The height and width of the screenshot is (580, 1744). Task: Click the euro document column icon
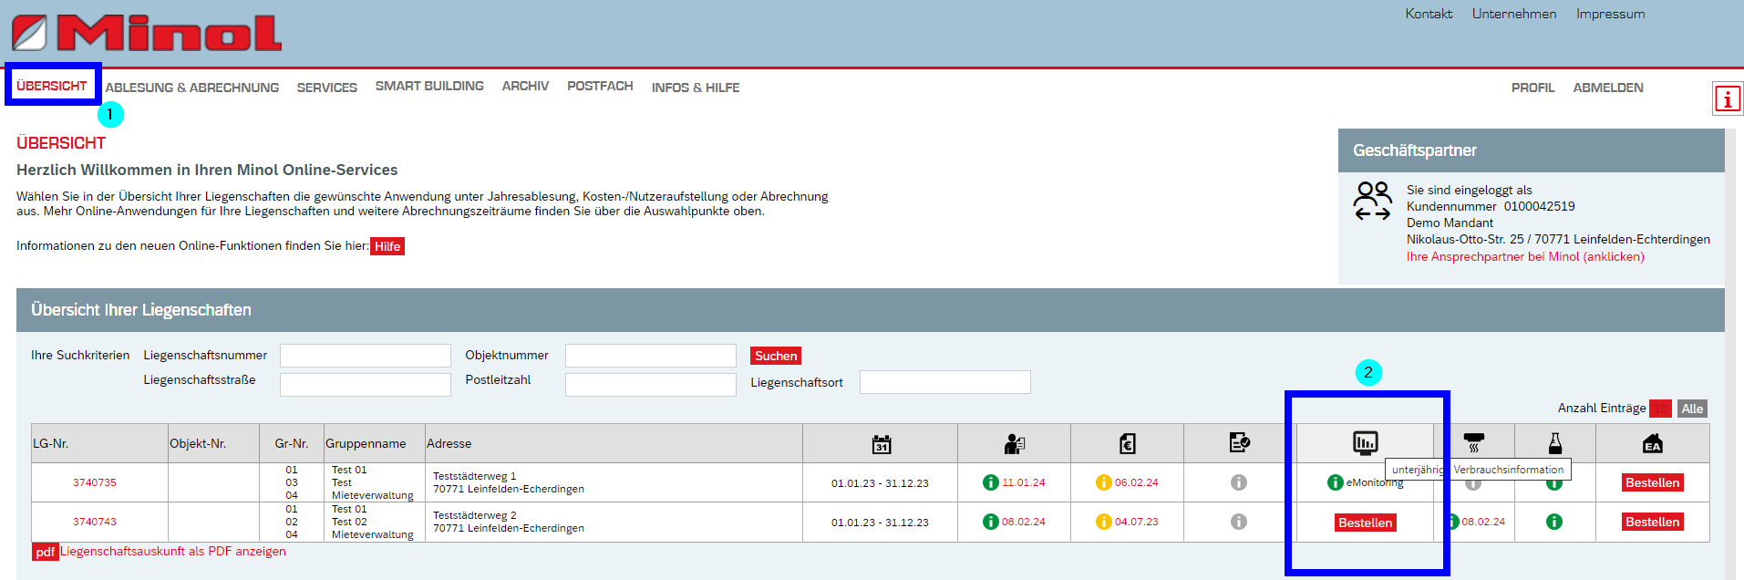(1127, 444)
